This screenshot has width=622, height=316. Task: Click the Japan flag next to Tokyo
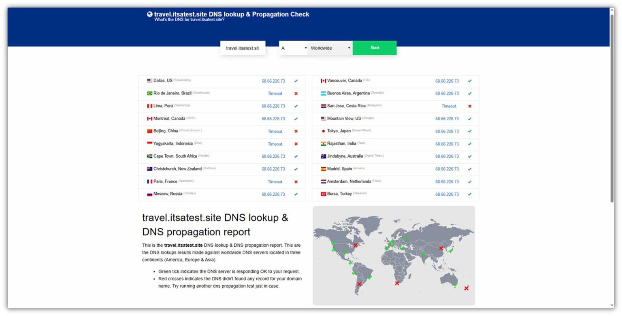point(323,131)
